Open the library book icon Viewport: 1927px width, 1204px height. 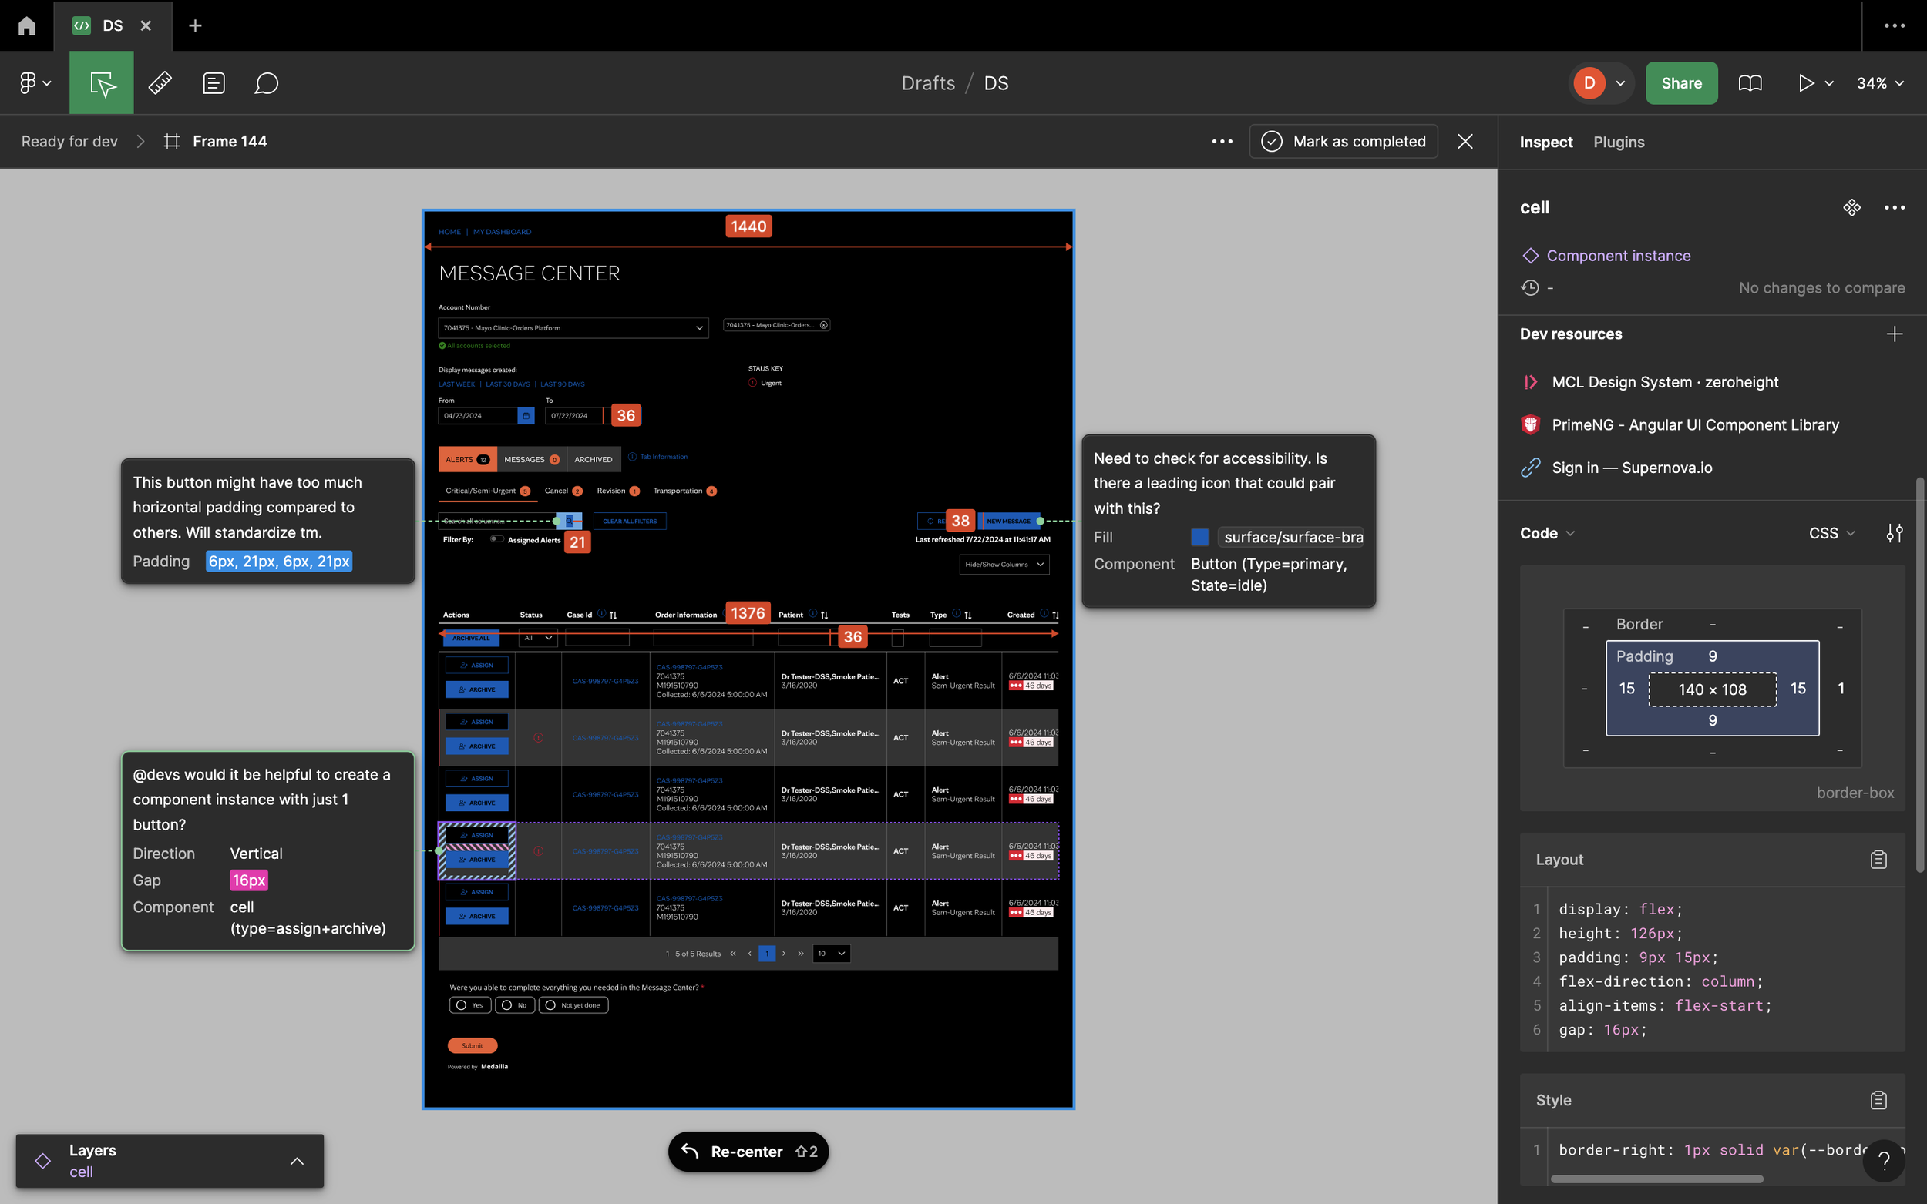coord(1750,83)
